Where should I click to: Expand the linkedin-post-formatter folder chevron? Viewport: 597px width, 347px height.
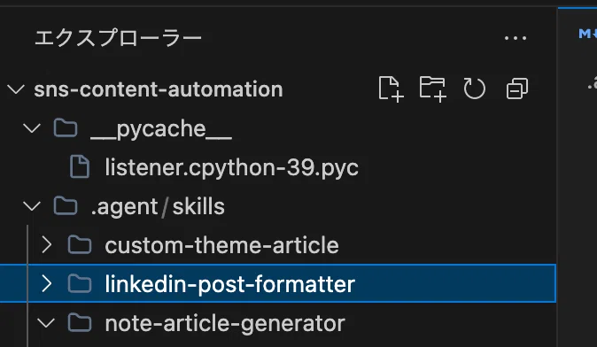pyautogui.click(x=46, y=284)
